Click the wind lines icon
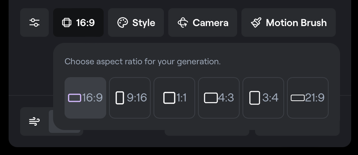The image size is (358, 155). tap(34, 121)
